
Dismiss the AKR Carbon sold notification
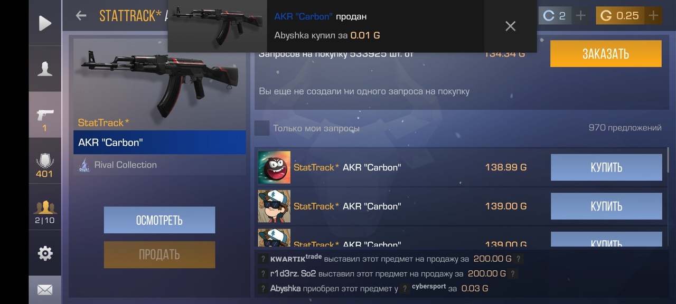click(510, 26)
